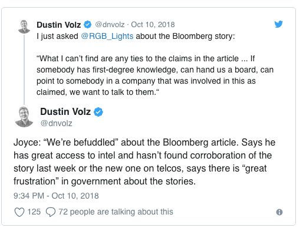This screenshot has height=231, width=303.
Task: Click '72 people are talking about this'
Action: coord(116,212)
